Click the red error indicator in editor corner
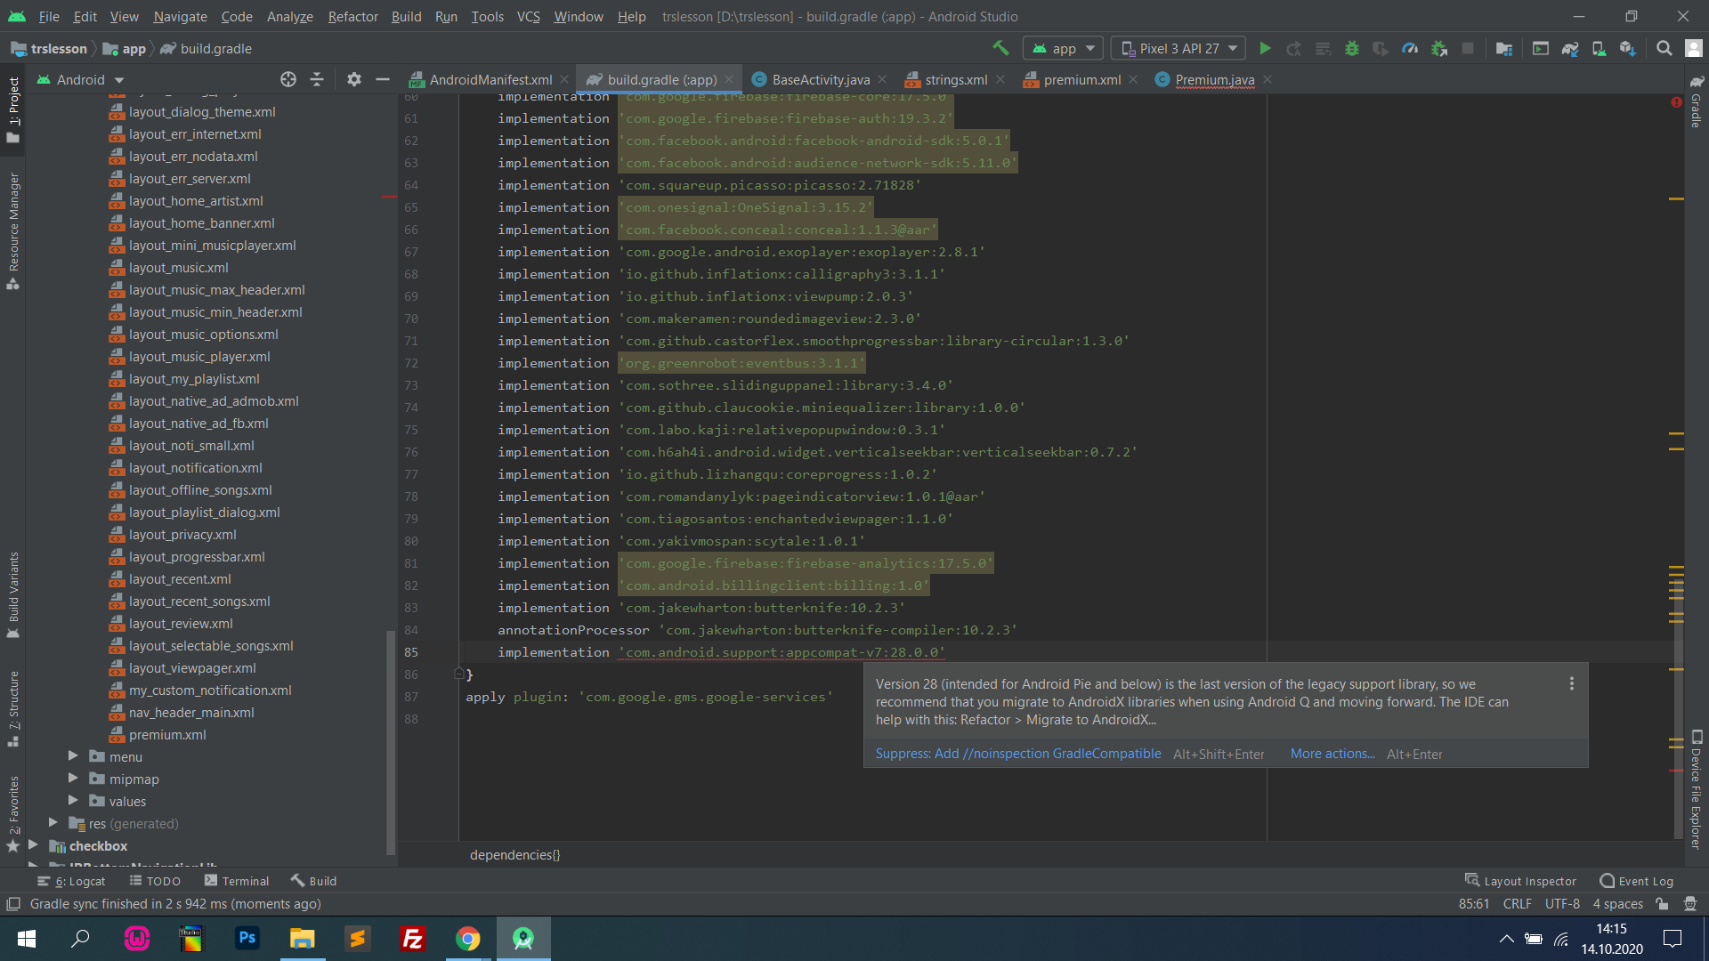1709x961 pixels. pyautogui.click(x=1676, y=102)
